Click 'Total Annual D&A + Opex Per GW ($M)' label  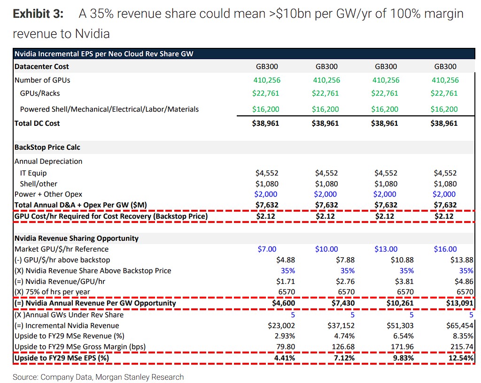(81, 205)
